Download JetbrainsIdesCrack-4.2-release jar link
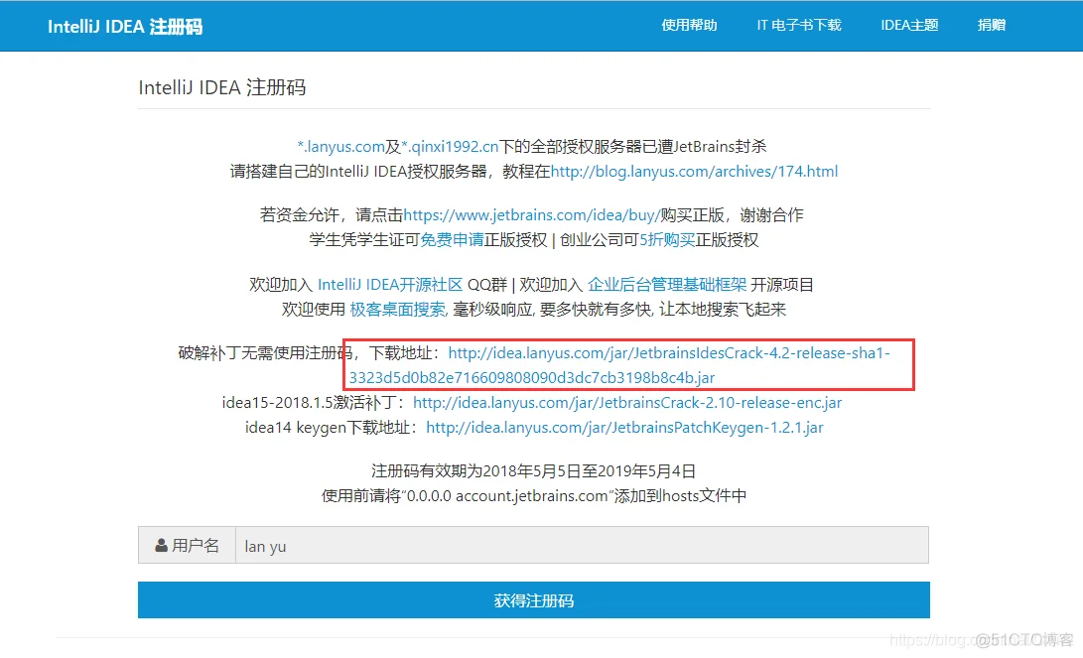Viewport: 1083px width, 658px height. 619,365
